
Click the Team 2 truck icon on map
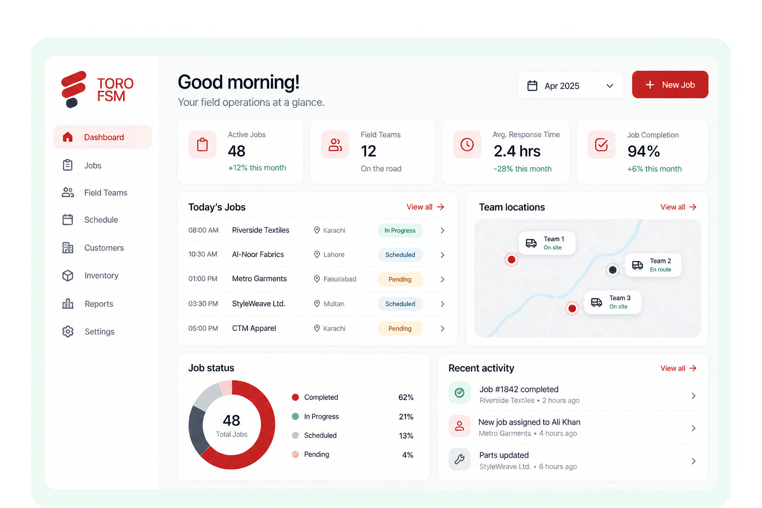click(637, 265)
